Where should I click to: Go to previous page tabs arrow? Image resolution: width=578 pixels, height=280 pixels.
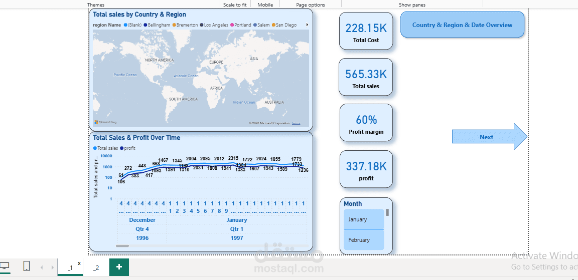click(41, 267)
